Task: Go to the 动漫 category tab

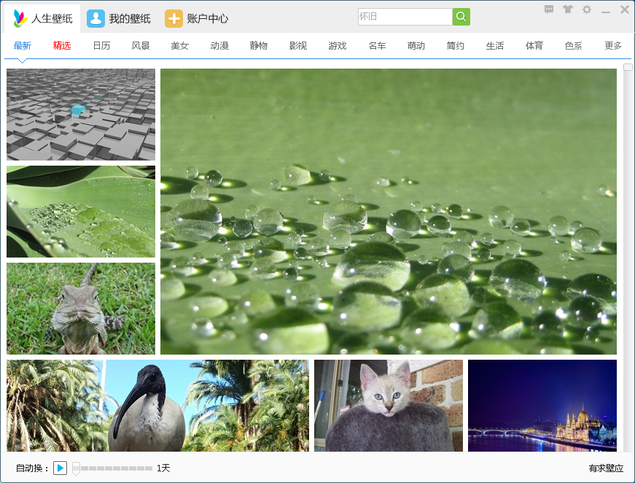Action: [219, 46]
